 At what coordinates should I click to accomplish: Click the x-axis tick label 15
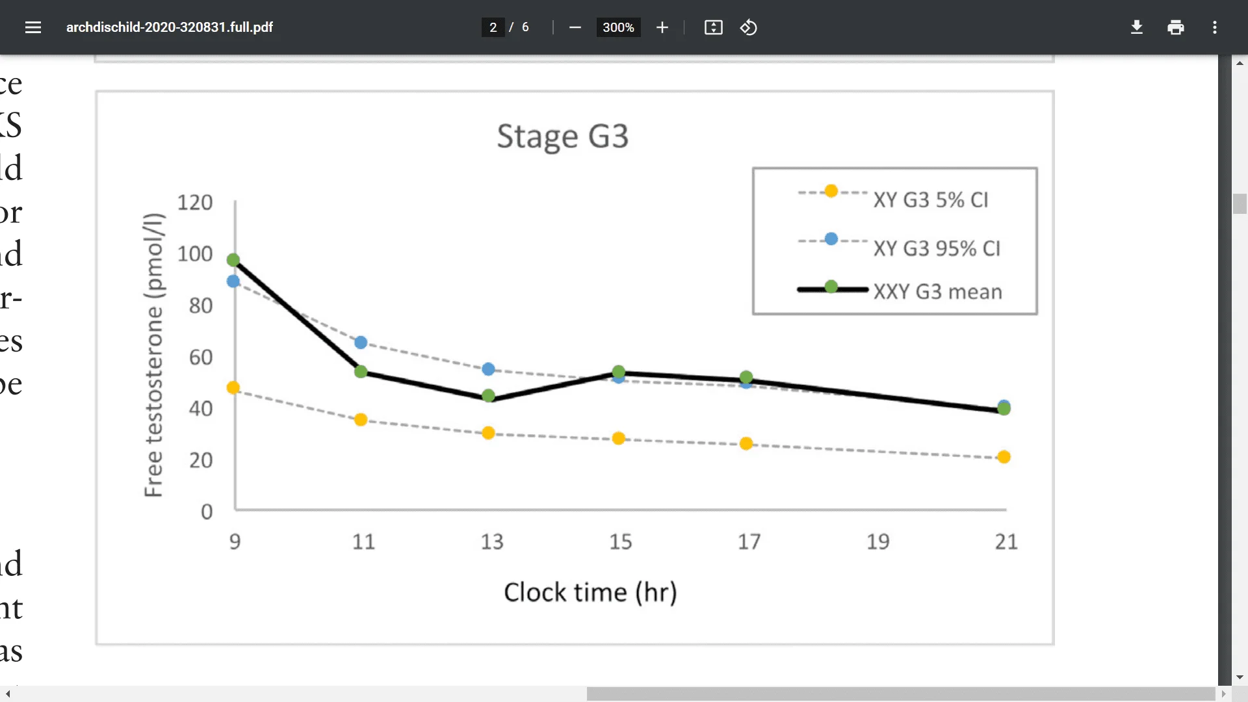tap(620, 541)
